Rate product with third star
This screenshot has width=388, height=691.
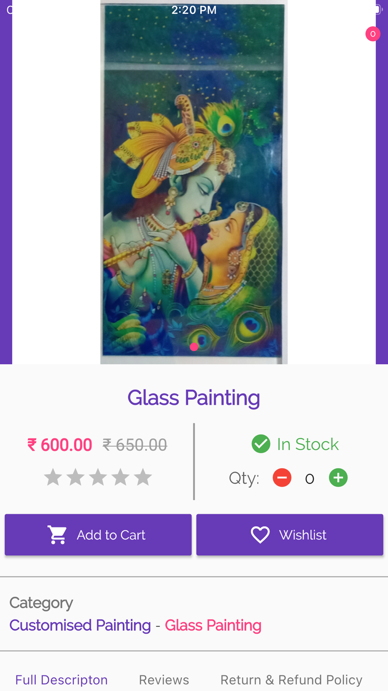98,477
